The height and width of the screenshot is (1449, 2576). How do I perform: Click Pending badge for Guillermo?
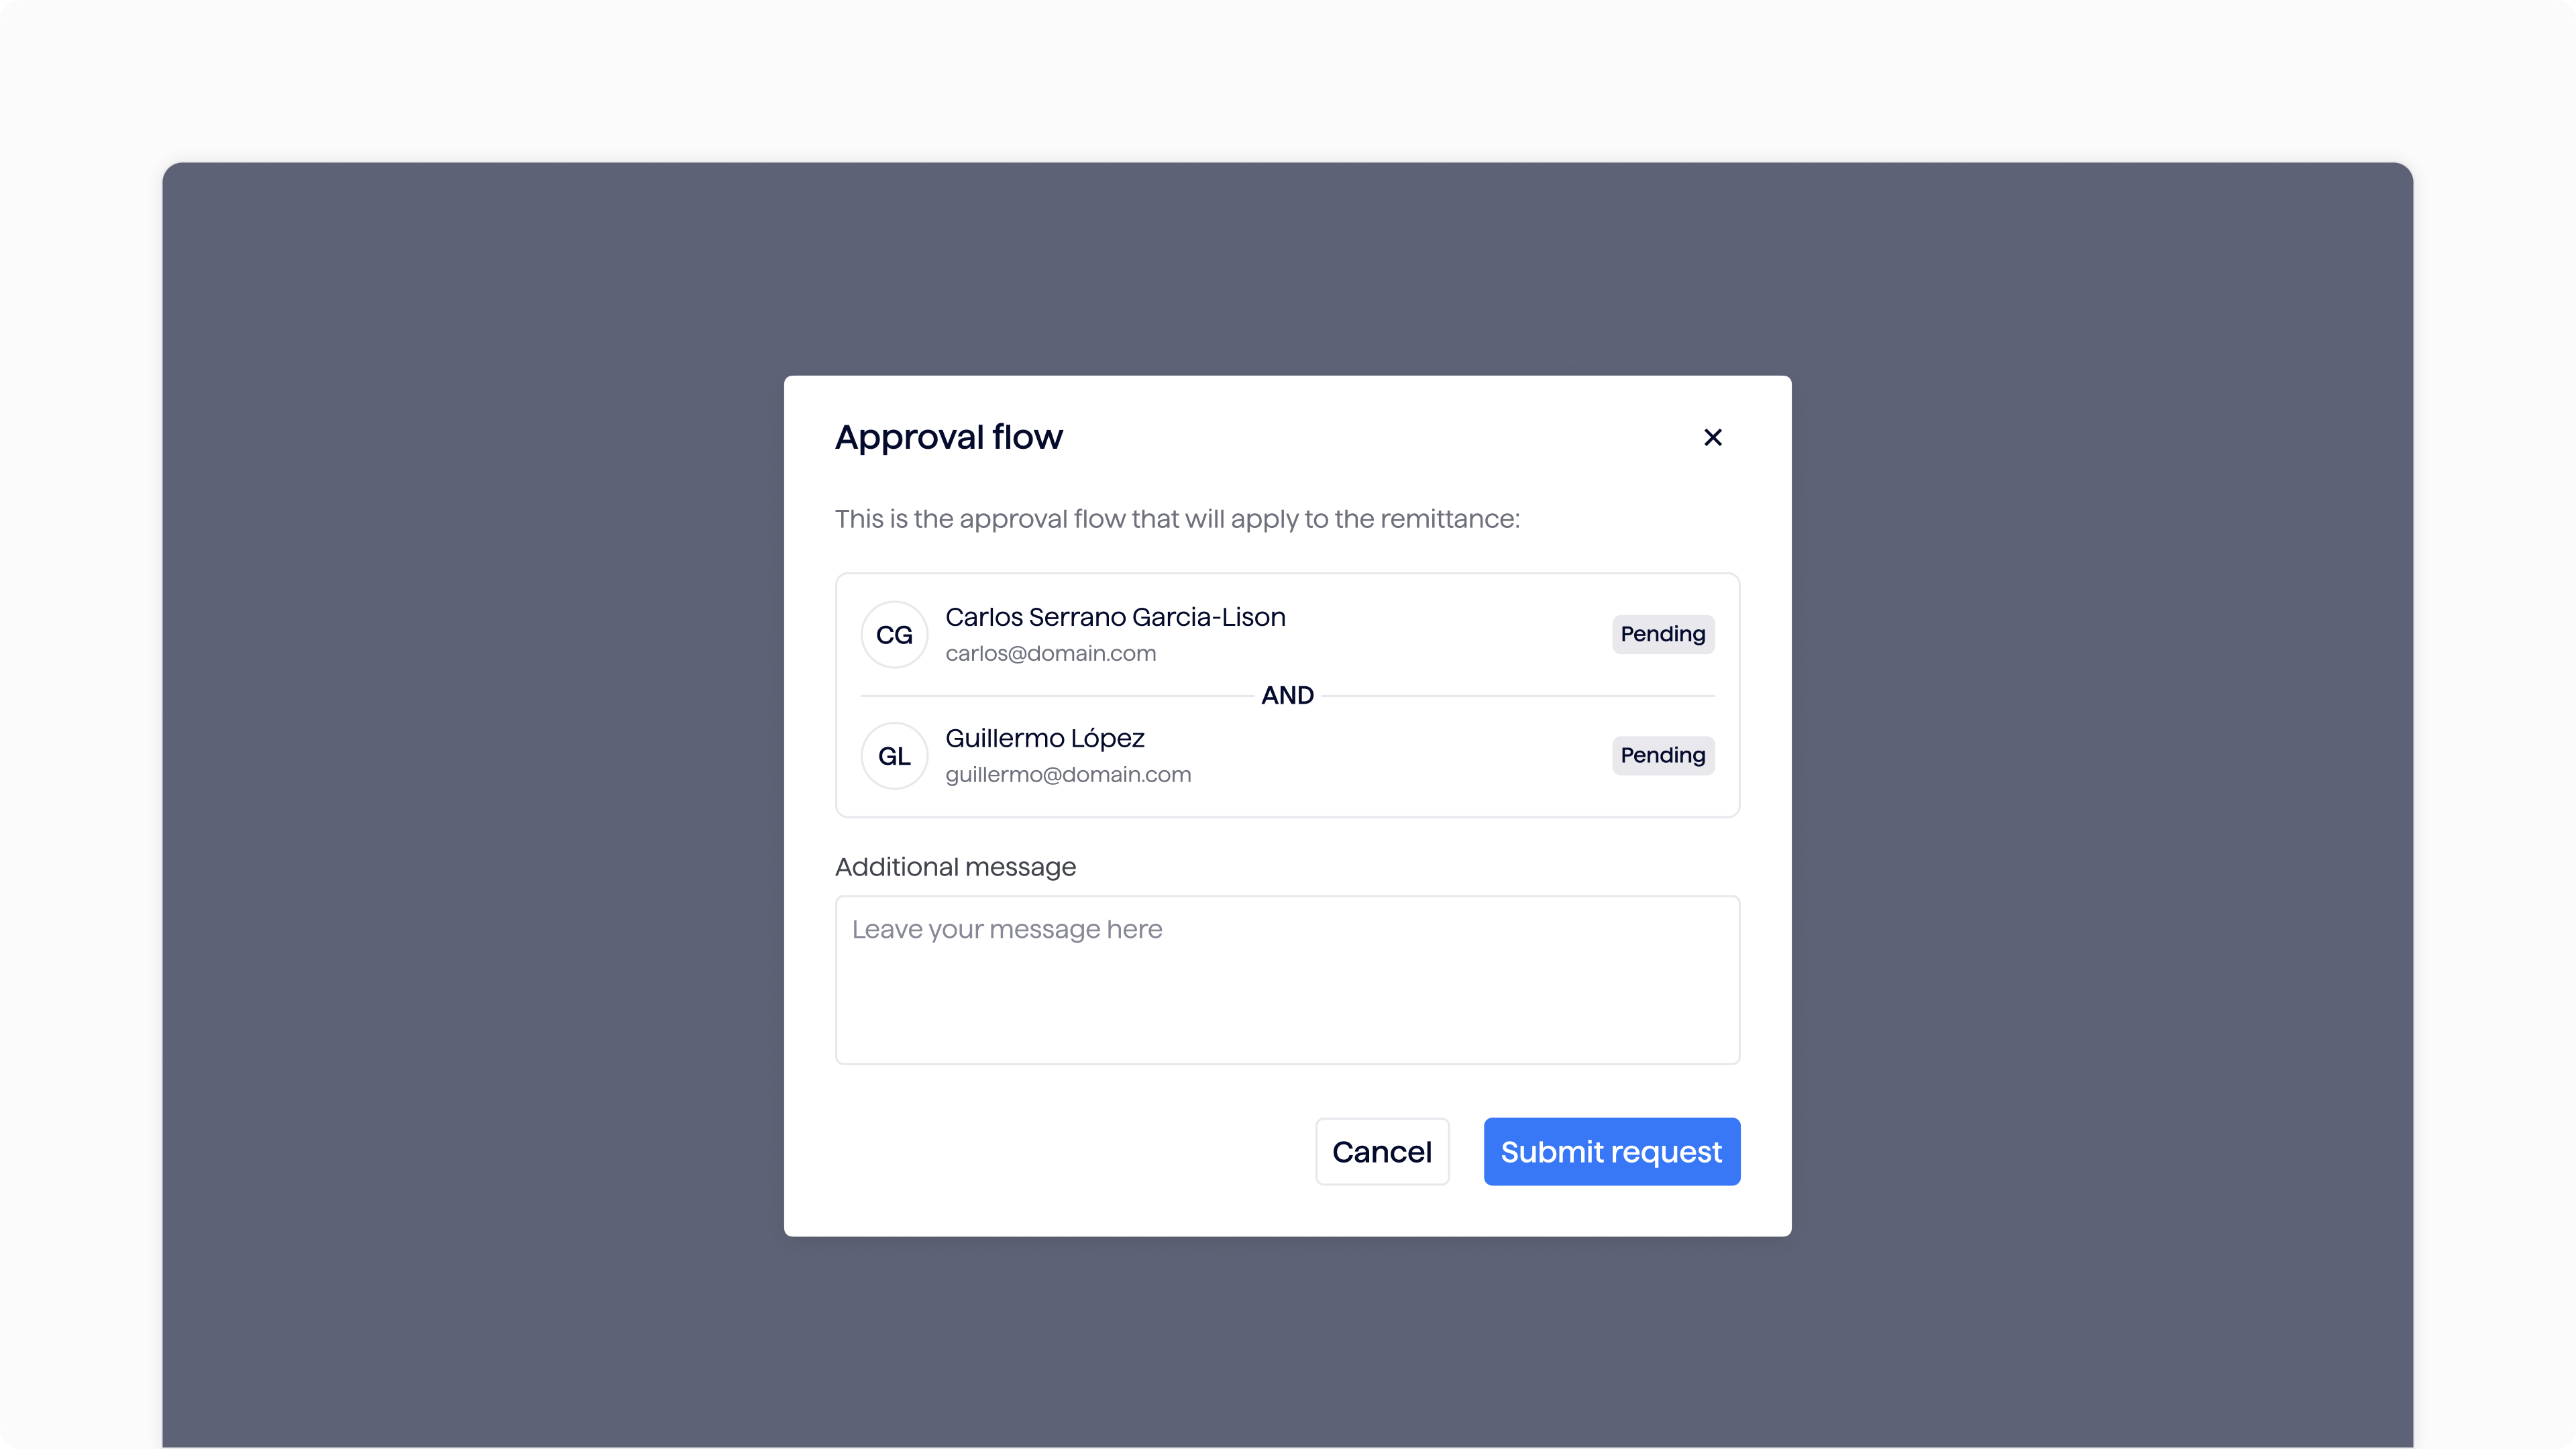point(1662,755)
